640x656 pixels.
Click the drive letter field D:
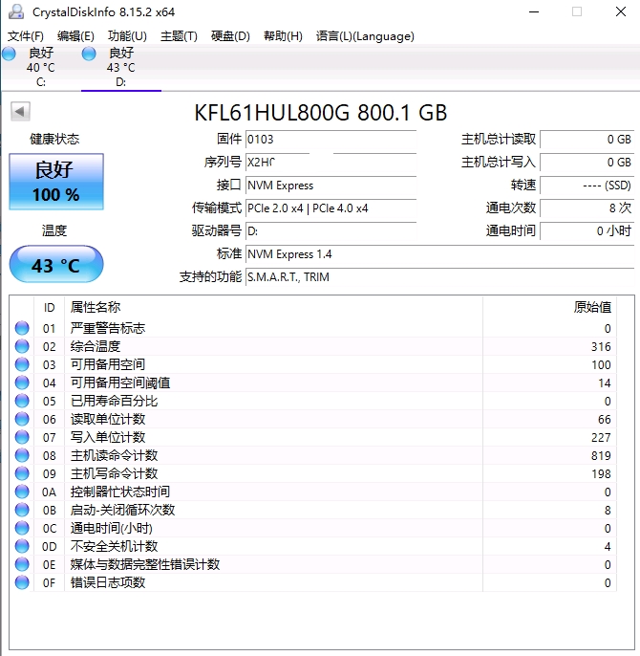click(x=331, y=231)
